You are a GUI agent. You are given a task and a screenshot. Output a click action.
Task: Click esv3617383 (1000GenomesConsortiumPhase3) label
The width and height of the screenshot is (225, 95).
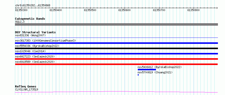point(46,41)
